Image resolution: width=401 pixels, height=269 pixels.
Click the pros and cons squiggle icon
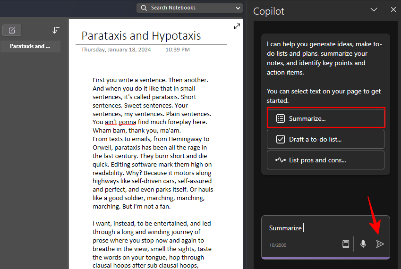(x=281, y=160)
